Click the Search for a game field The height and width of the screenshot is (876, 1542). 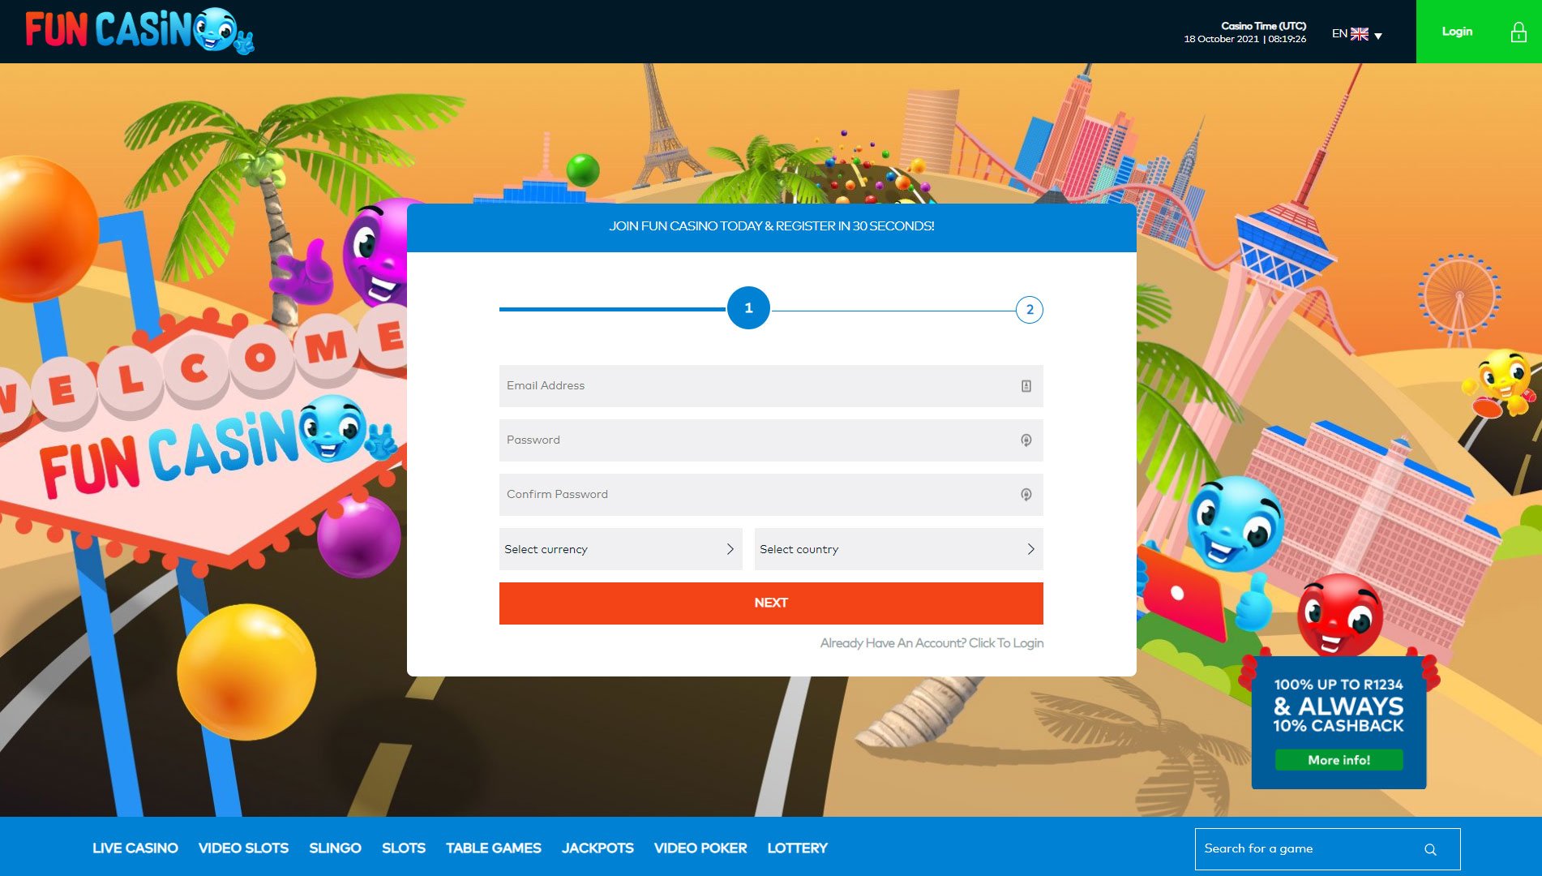1327,849
